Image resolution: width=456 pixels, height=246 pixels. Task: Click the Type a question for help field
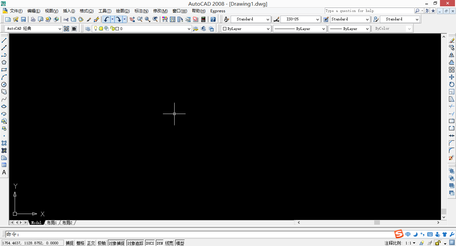coord(369,11)
